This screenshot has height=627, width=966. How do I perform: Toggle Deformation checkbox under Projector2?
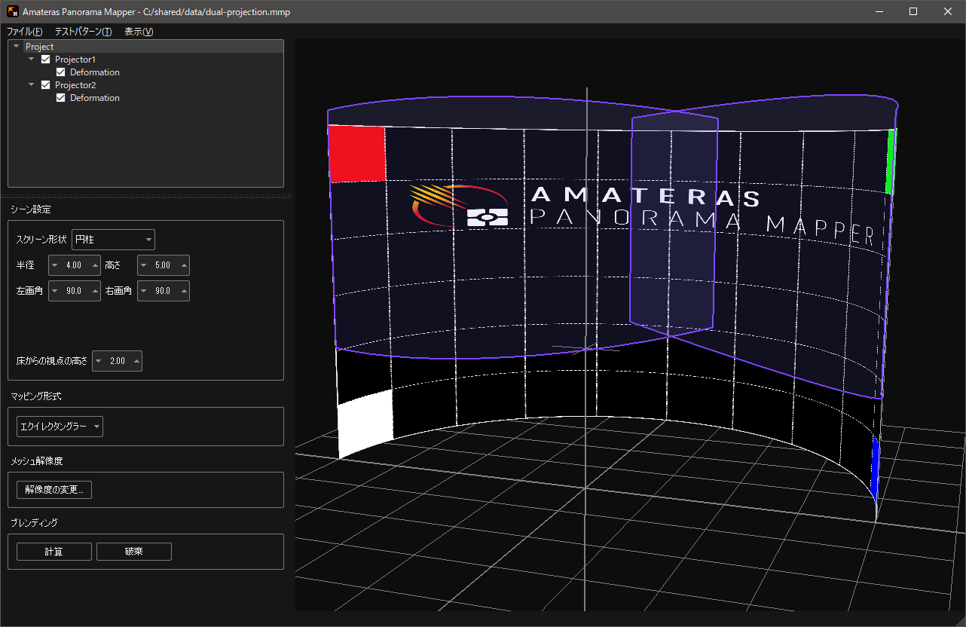pos(61,98)
